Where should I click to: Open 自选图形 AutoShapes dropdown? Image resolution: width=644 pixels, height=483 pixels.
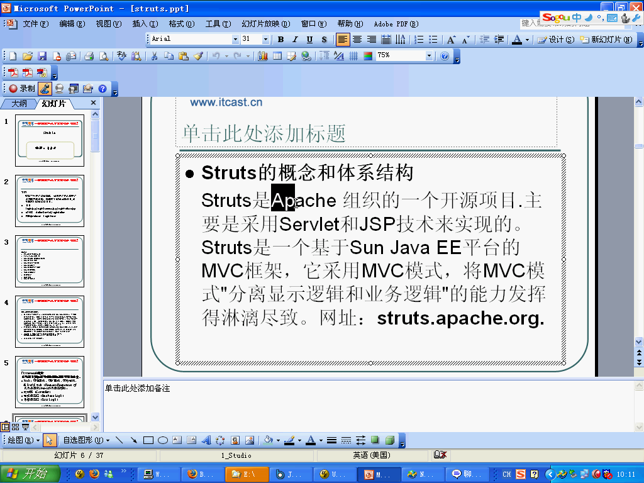86,440
